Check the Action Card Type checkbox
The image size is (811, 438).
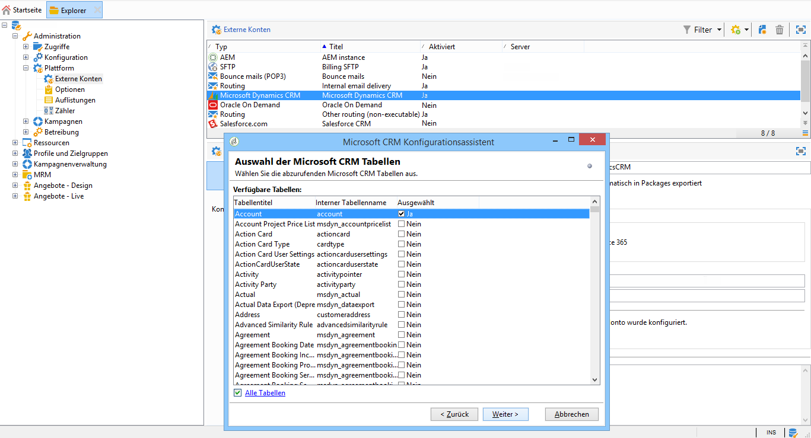(402, 244)
